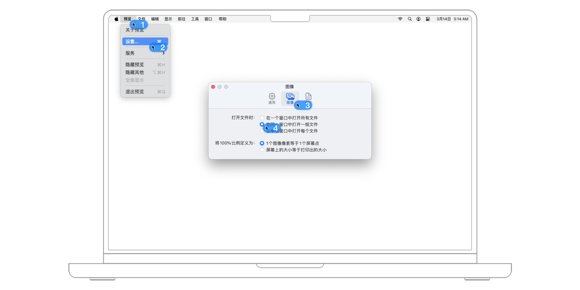Click 设置... in the 预览 menu
Image resolution: width=580 pixels, height=290 pixels.
[x=133, y=42]
